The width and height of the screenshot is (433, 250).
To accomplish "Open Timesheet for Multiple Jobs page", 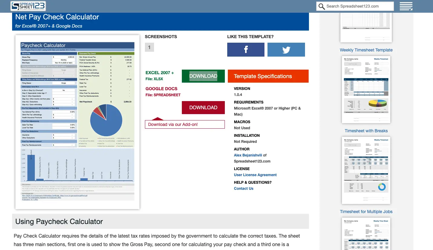I will (366, 212).
